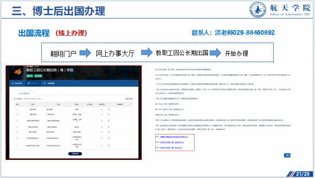Click the document icon on second navigation tab
The width and height of the screenshot is (315, 178).
click(29, 83)
